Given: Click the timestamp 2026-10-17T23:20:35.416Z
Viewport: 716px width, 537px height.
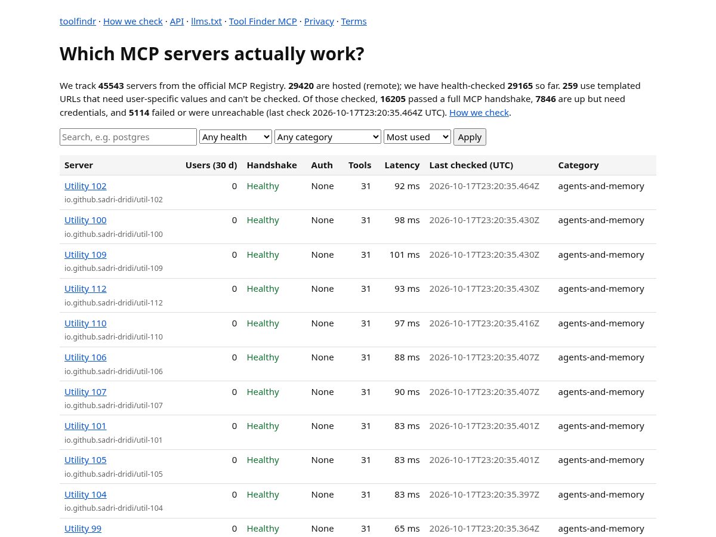Looking at the screenshot, I should [484, 323].
